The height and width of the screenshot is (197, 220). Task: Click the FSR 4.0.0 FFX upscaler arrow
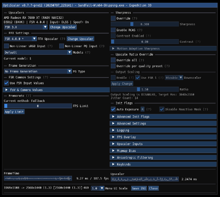[34, 38]
